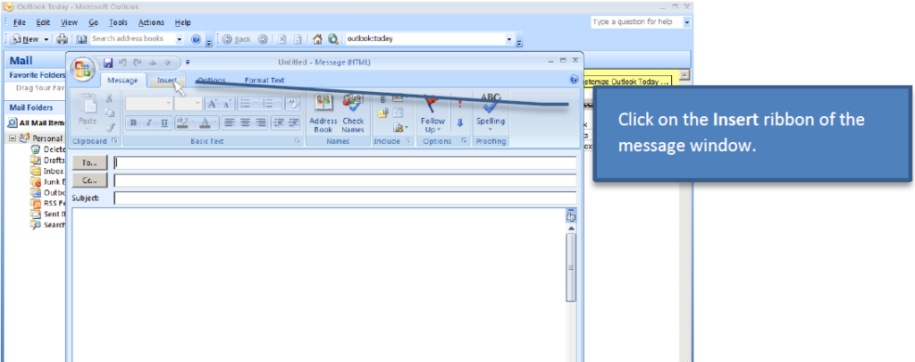Open the Tools menu

[118, 22]
